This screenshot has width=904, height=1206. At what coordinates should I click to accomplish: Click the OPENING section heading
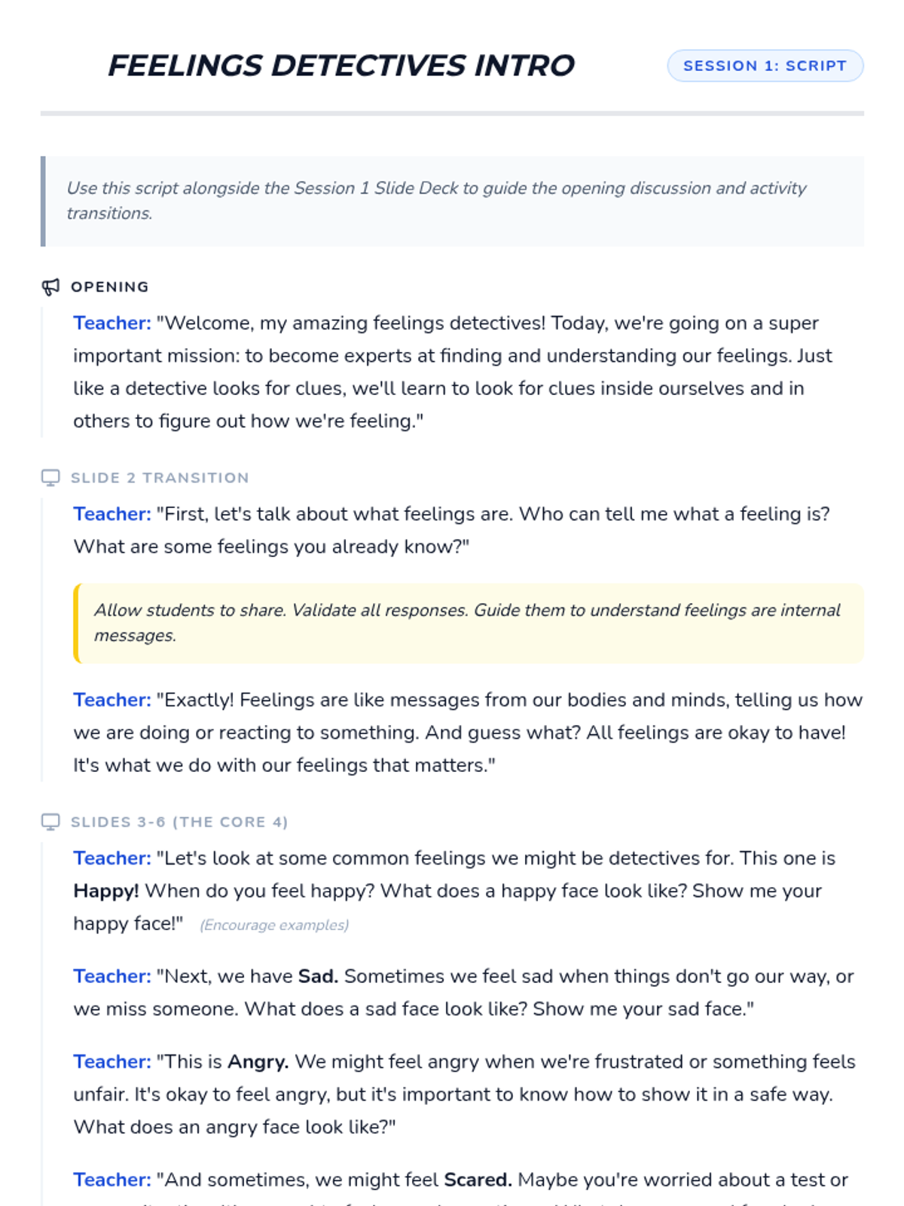(x=110, y=287)
